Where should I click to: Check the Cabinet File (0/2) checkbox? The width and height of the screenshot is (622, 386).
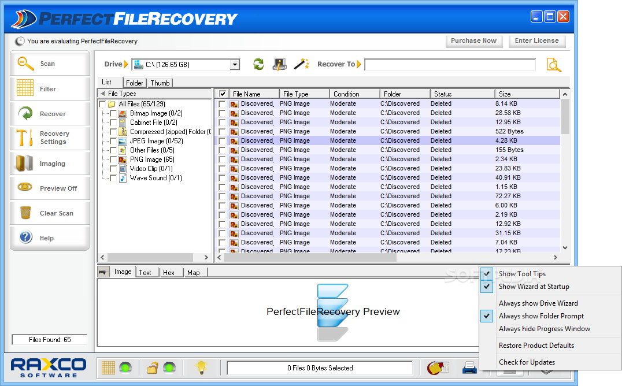pyautogui.click(x=113, y=123)
